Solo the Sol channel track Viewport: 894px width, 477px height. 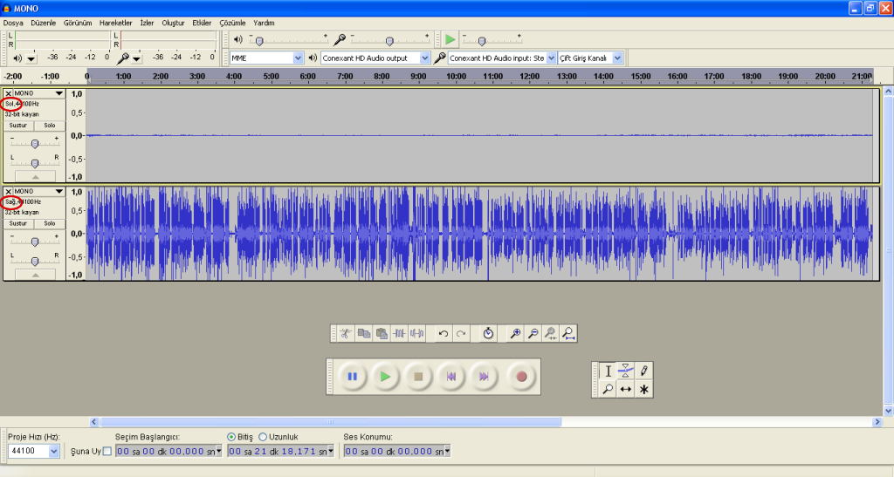pyautogui.click(x=50, y=126)
